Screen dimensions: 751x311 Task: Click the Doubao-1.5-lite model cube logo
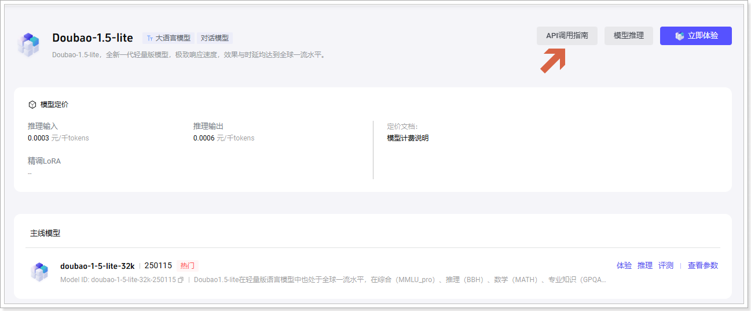(x=28, y=44)
